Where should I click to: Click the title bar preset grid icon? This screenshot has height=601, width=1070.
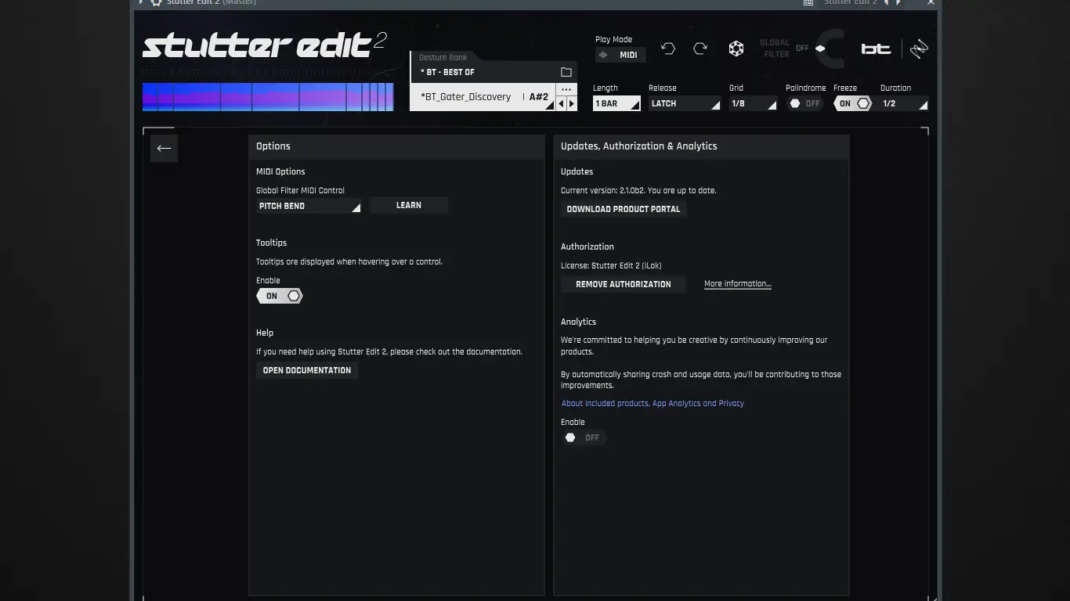(x=808, y=2)
